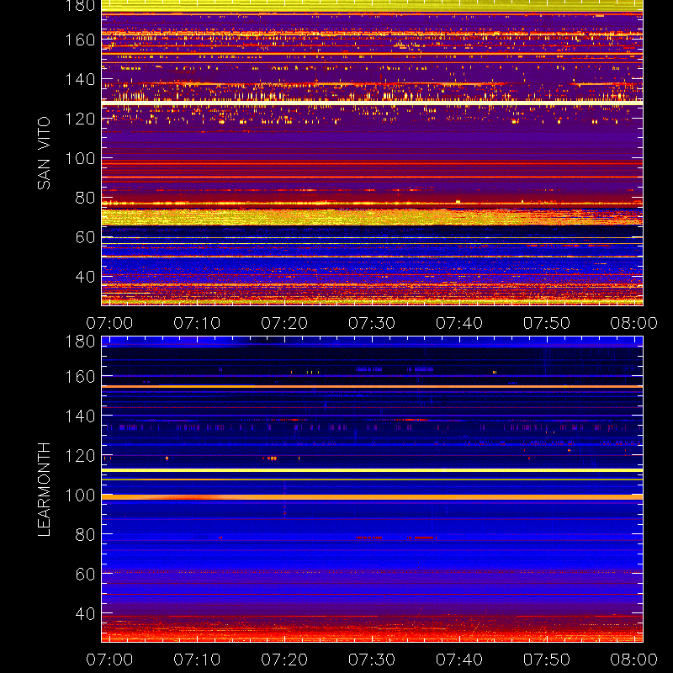673x673 pixels.
Task: Click 07:00 time label below Learmonth plot
Action: pyautogui.click(x=109, y=660)
